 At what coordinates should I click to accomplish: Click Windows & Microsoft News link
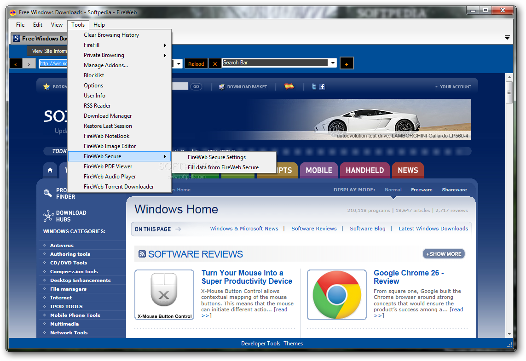[244, 229]
